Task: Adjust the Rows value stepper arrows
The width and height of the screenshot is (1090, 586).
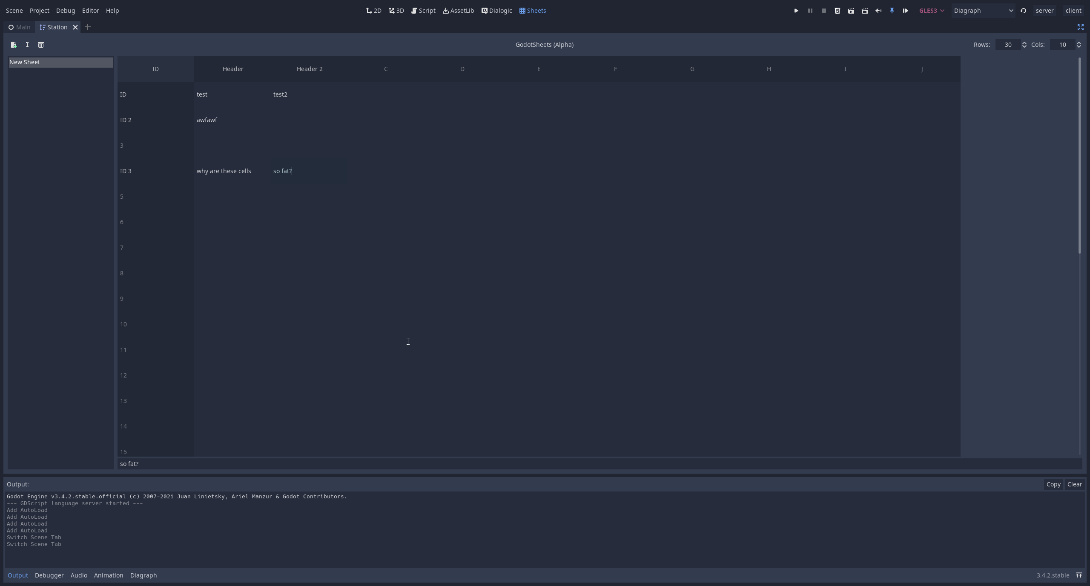Action: (1024, 45)
